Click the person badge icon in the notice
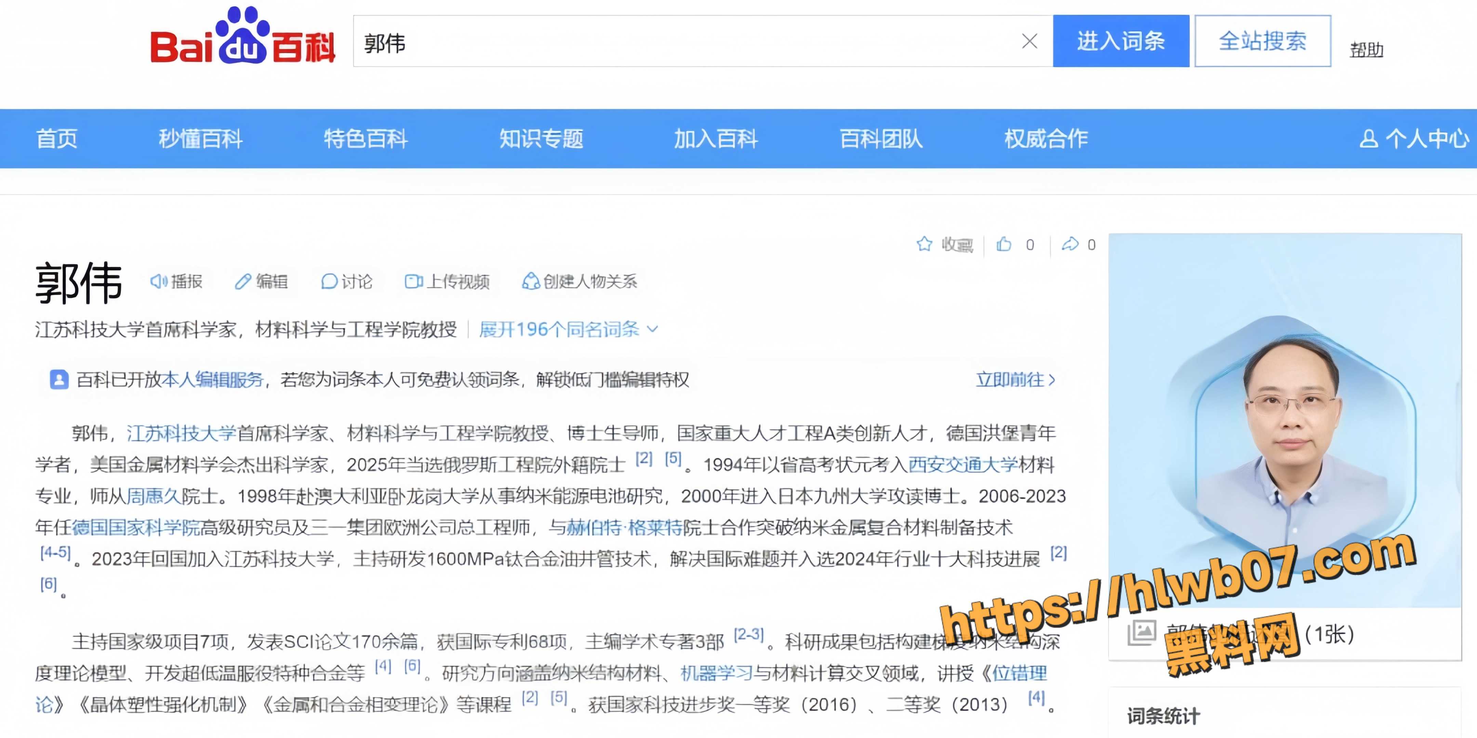 click(x=59, y=379)
